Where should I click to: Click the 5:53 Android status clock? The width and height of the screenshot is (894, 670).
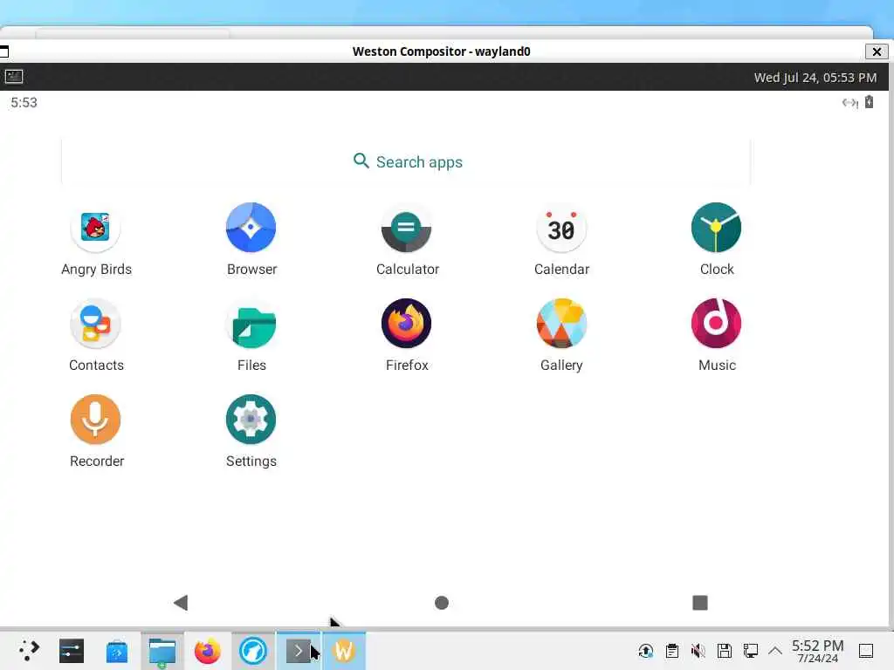24,103
